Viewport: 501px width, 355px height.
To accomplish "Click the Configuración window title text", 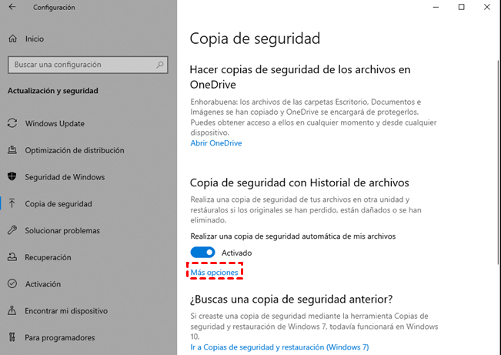I will click(x=54, y=8).
